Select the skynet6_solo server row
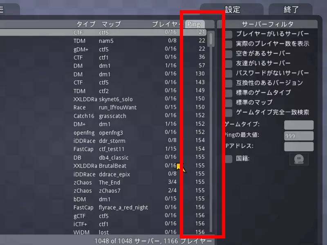The width and height of the screenshot is (327, 245). pos(103,99)
